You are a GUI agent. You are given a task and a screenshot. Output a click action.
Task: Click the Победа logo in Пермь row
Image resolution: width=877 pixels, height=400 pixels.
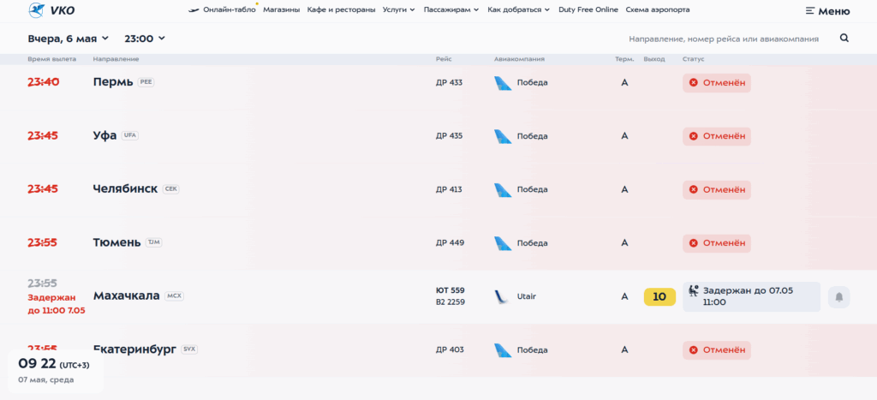[503, 83]
